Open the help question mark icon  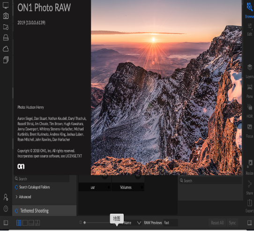point(6,209)
